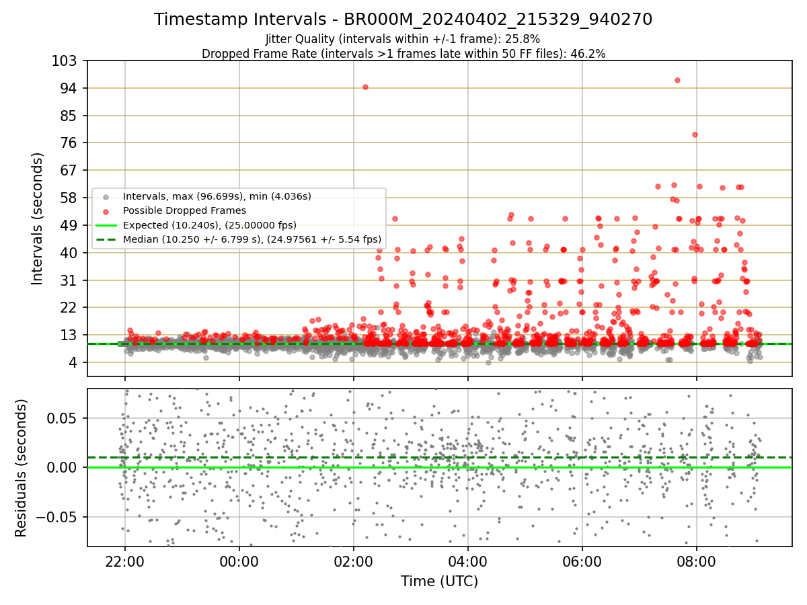The image size is (807, 605).
Task: Click the 'Median (10.250 +/- 6.799 s)' legend entry
Action: 252,239
